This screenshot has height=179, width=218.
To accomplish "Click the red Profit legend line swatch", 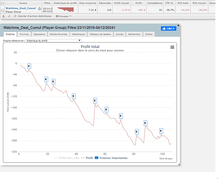I will click(83, 158).
